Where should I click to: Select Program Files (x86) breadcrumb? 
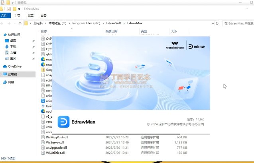click(86, 23)
